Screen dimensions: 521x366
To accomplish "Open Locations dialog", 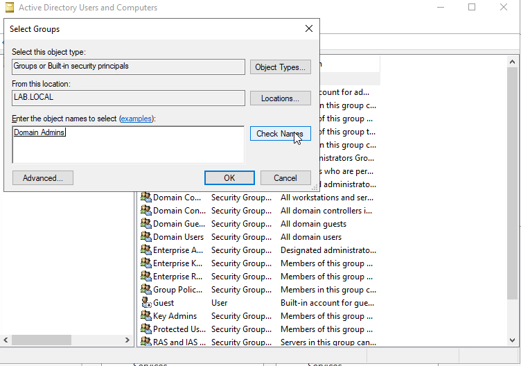I will click(280, 98).
